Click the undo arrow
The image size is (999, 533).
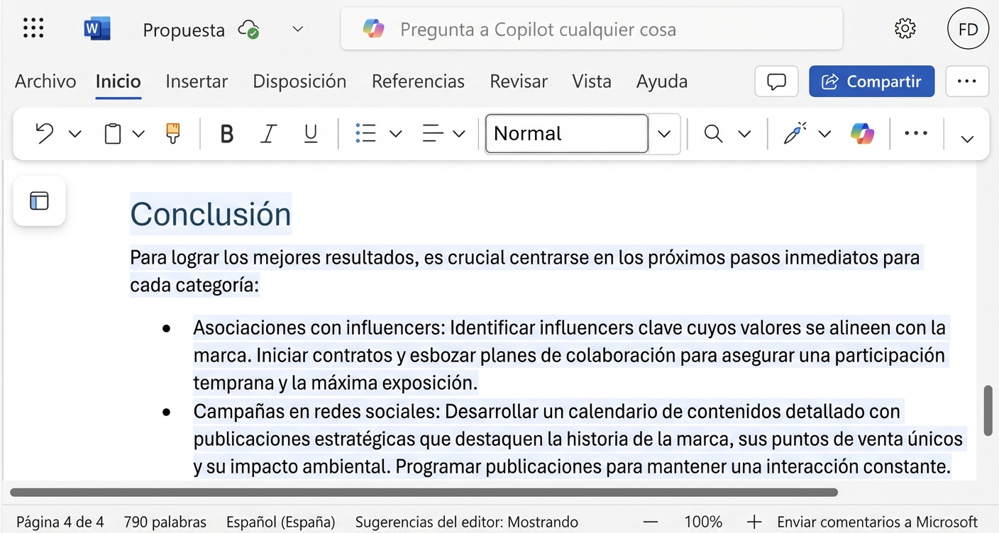pos(44,133)
